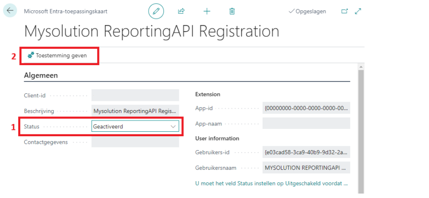This screenshot has height=198, width=429.
Task: Go back using the left arrow button
Action: point(10,11)
